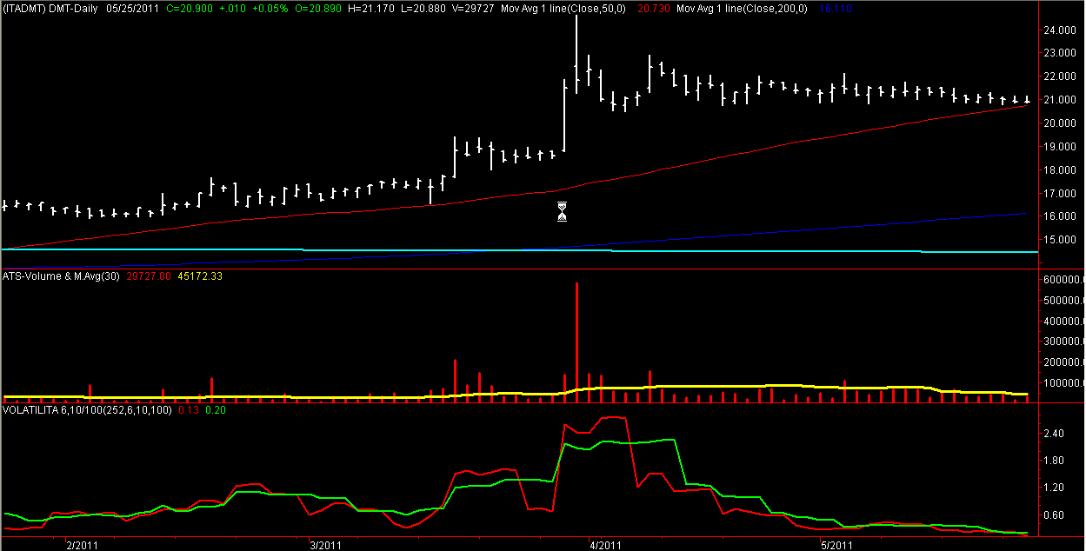The height and width of the screenshot is (551, 1086).
Task: Click the 4/2011 date label on time axis
Action: (604, 545)
